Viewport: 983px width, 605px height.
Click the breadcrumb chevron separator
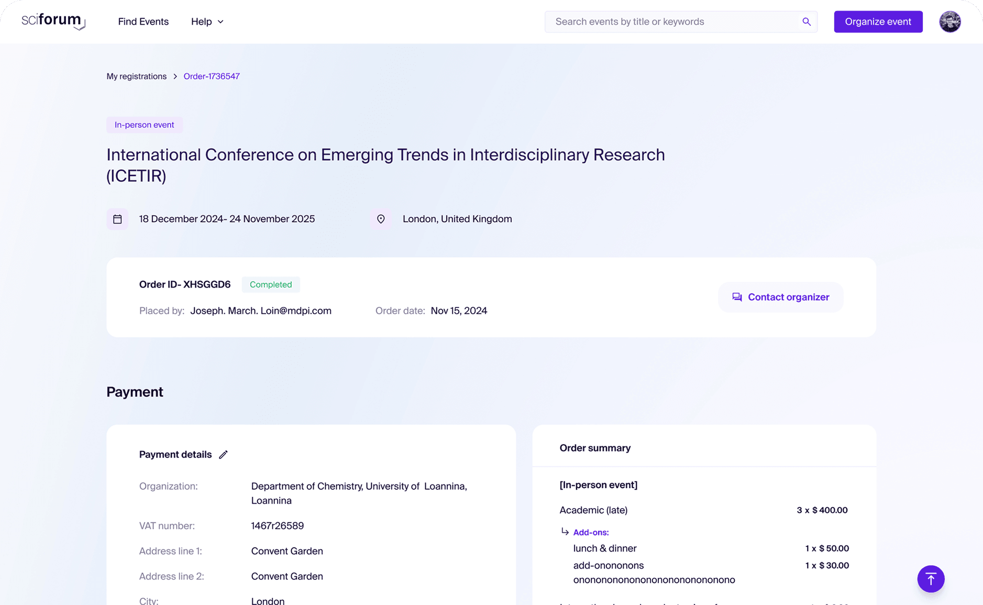click(175, 76)
